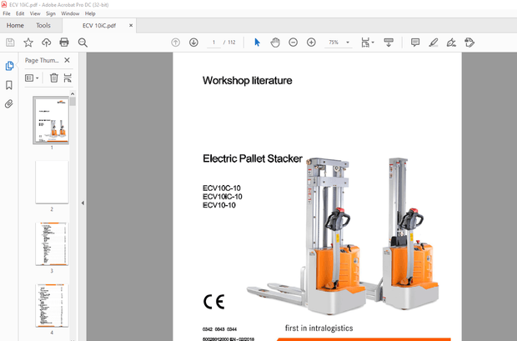Open the Sign document pen icon

click(x=451, y=43)
